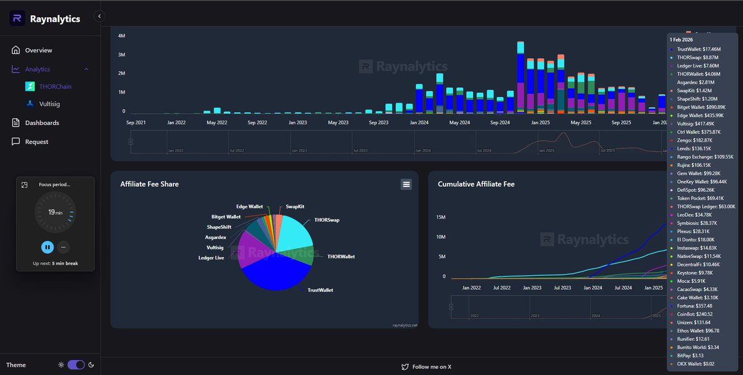Click the 'Bitget Wallet' pie label
The image size is (743, 375).
point(226,217)
